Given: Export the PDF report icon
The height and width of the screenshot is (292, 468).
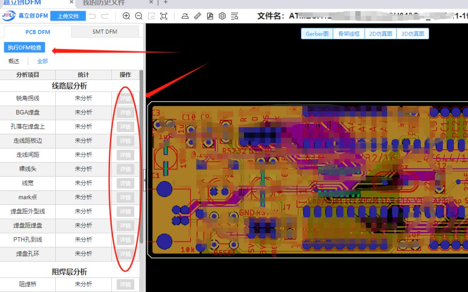Looking at the screenshot, I should pyautogui.click(x=210, y=16).
